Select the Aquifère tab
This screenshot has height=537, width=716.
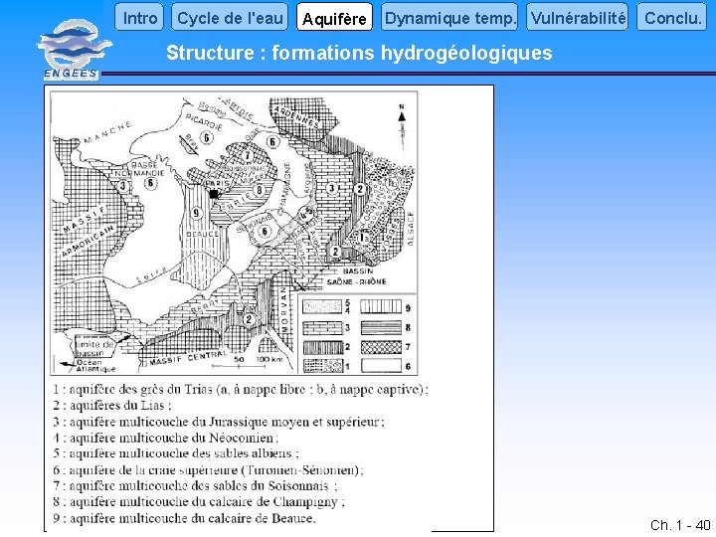pos(334,17)
